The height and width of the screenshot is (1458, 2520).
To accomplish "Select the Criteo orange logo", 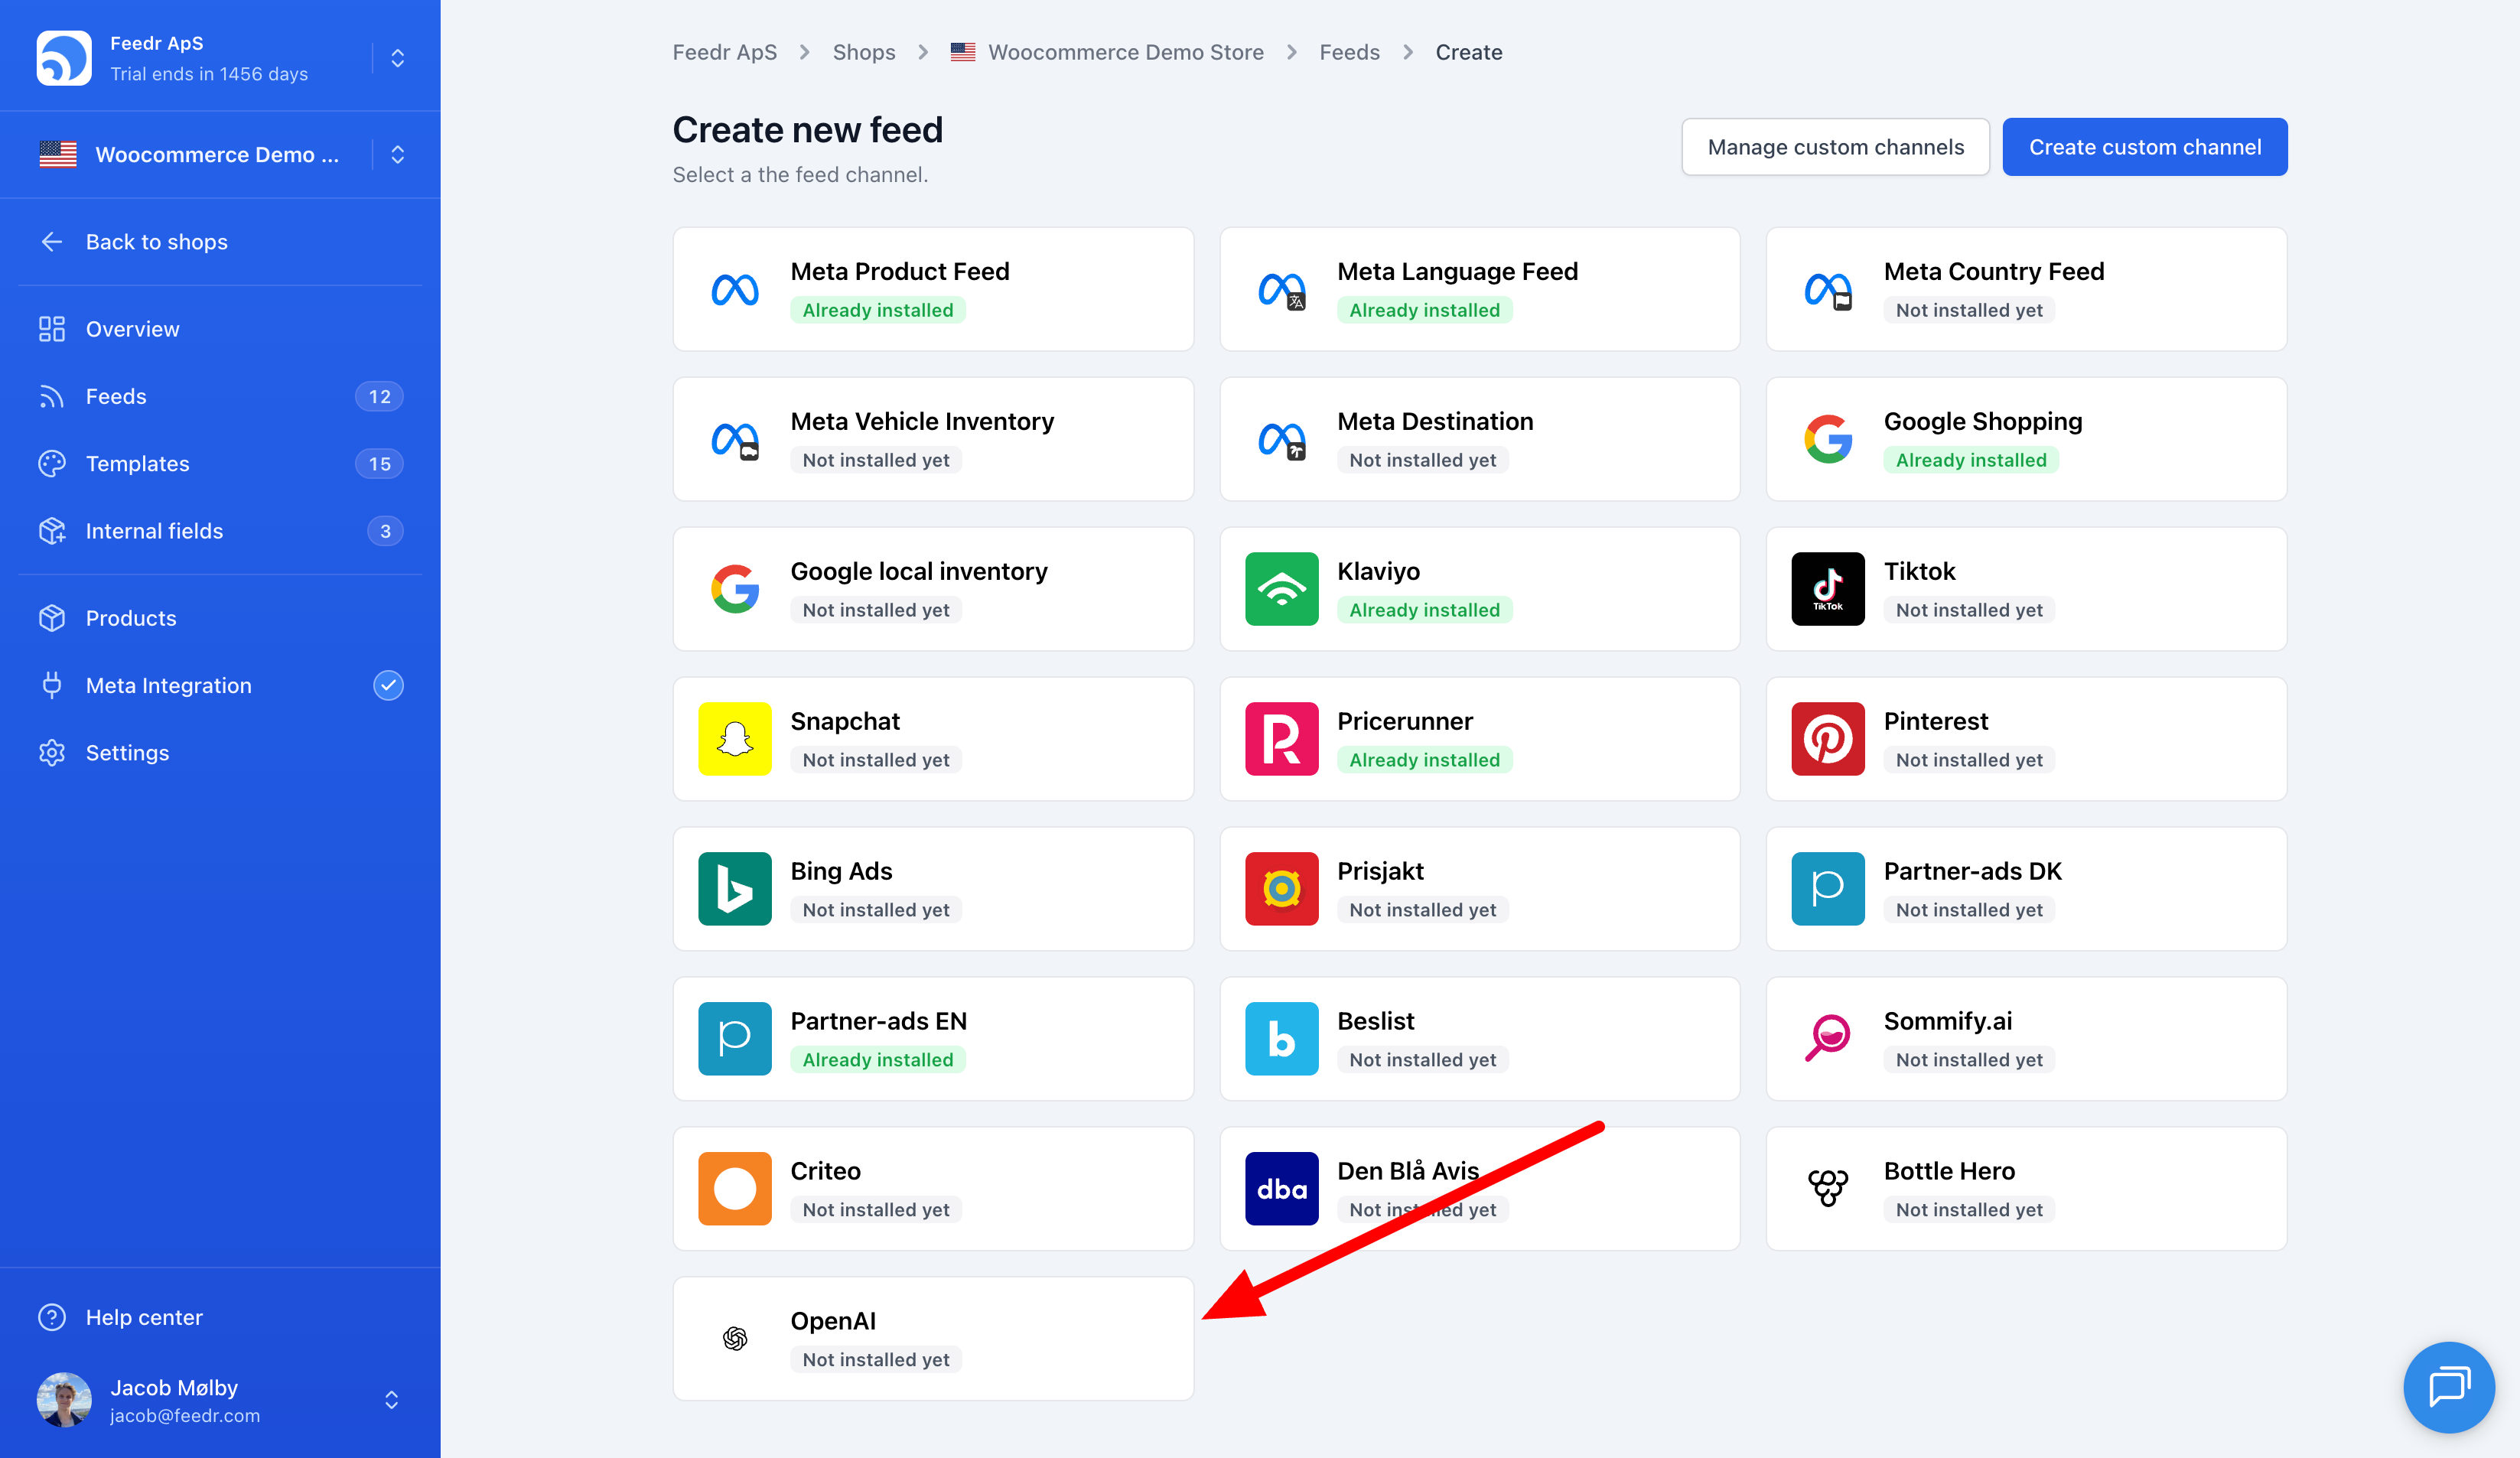I will [734, 1189].
